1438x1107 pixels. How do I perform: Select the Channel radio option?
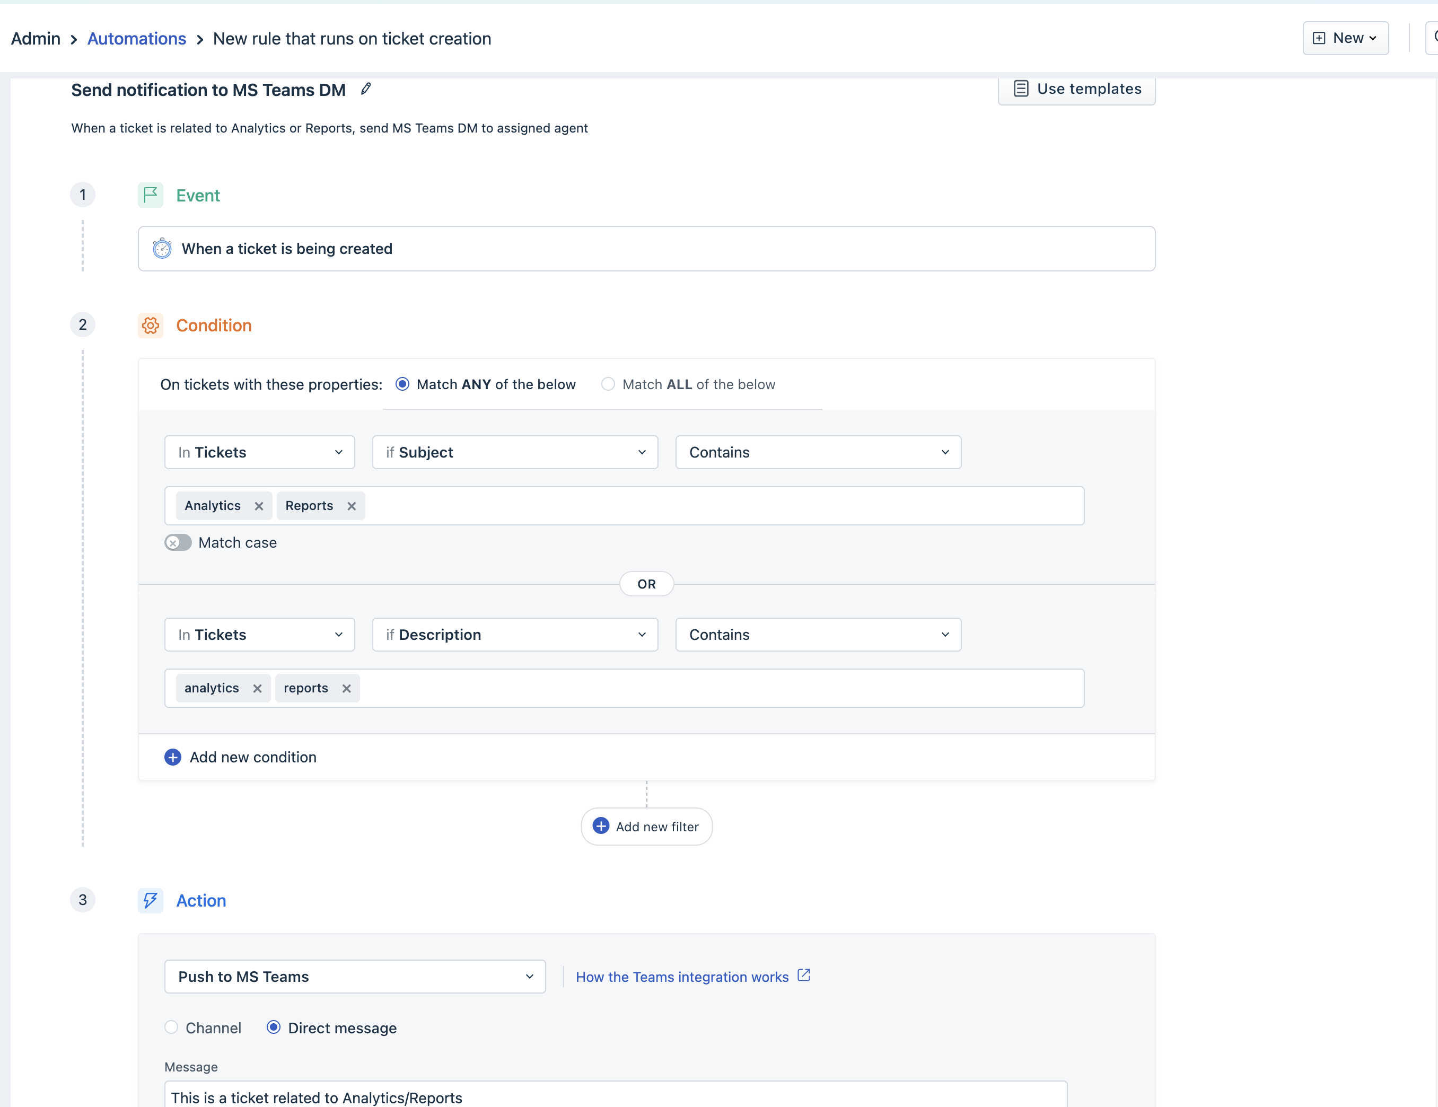click(x=171, y=1027)
